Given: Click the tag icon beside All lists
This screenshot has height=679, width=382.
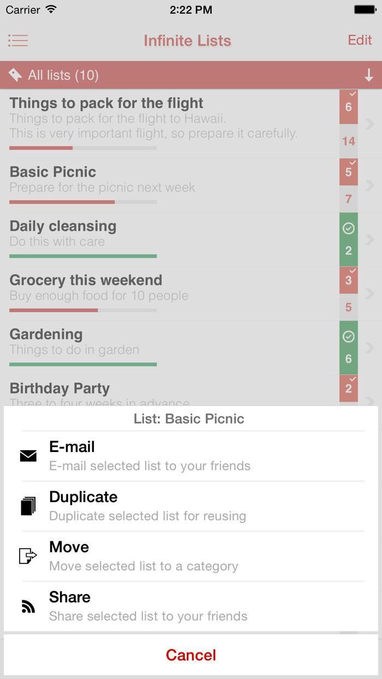Looking at the screenshot, I should (15, 75).
